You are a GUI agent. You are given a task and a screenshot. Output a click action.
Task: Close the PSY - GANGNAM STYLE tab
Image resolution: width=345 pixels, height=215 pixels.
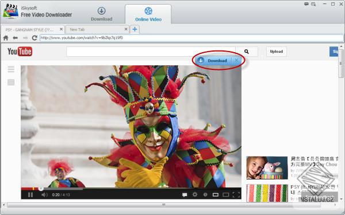pyautogui.click(x=61, y=29)
